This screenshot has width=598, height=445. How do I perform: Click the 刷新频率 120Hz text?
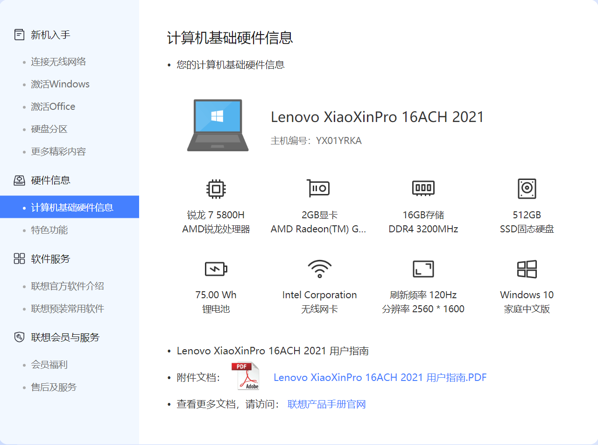click(423, 295)
